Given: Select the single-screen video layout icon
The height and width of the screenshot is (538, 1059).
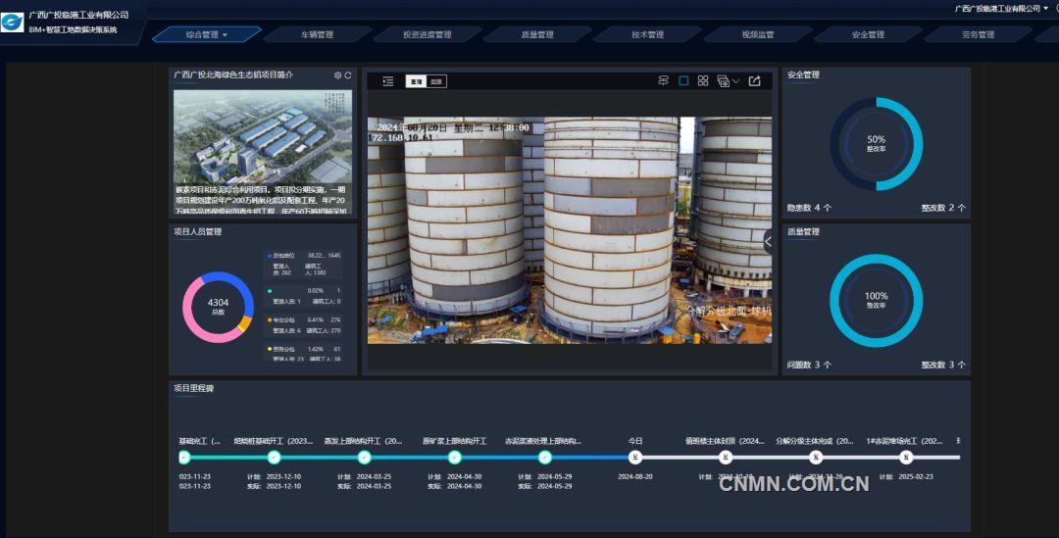Looking at the screenshot, I should point(683,81).
